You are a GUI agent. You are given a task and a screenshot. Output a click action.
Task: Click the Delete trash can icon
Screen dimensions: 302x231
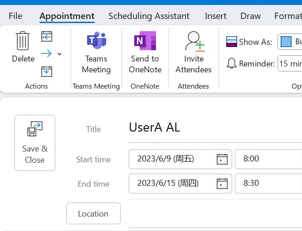tap(23, 41)
